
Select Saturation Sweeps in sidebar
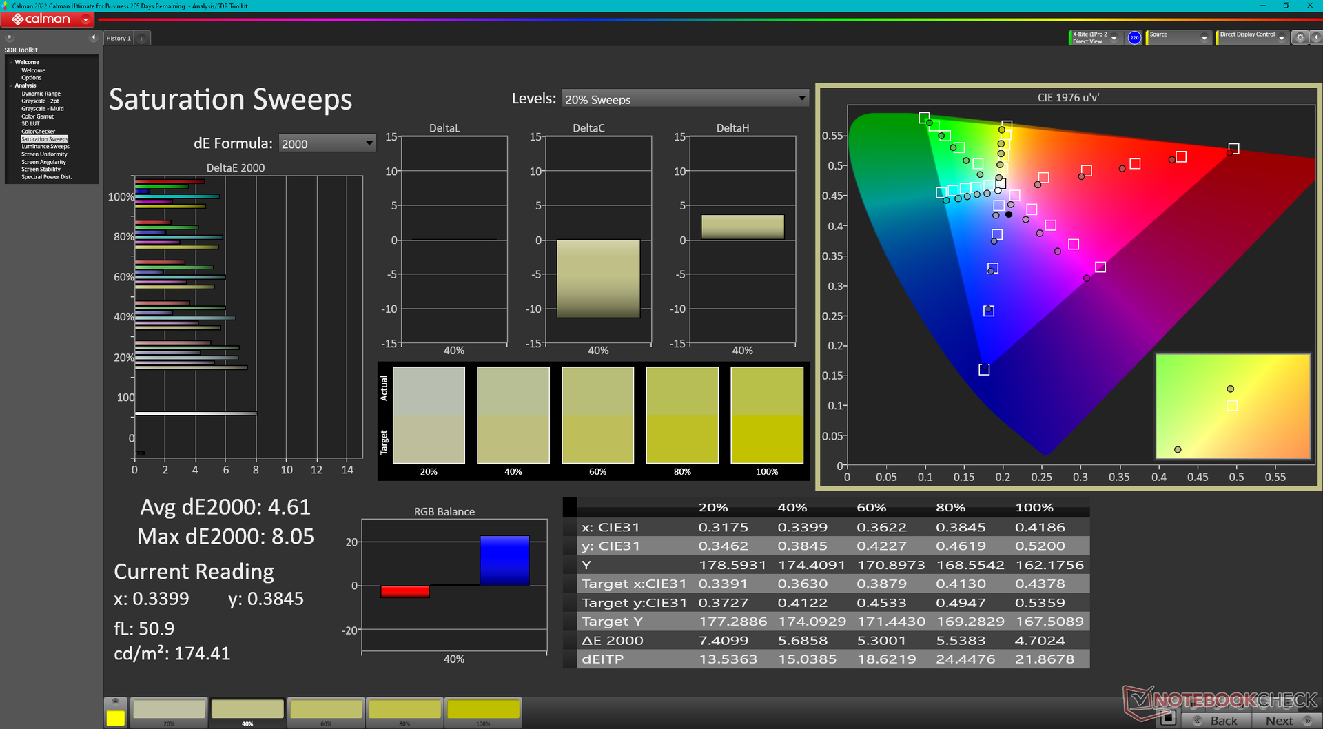tap(45, 139)
